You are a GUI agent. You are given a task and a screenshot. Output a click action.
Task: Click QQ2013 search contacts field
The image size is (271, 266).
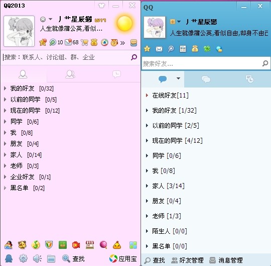pyautogui.click(x=66, y=57)
